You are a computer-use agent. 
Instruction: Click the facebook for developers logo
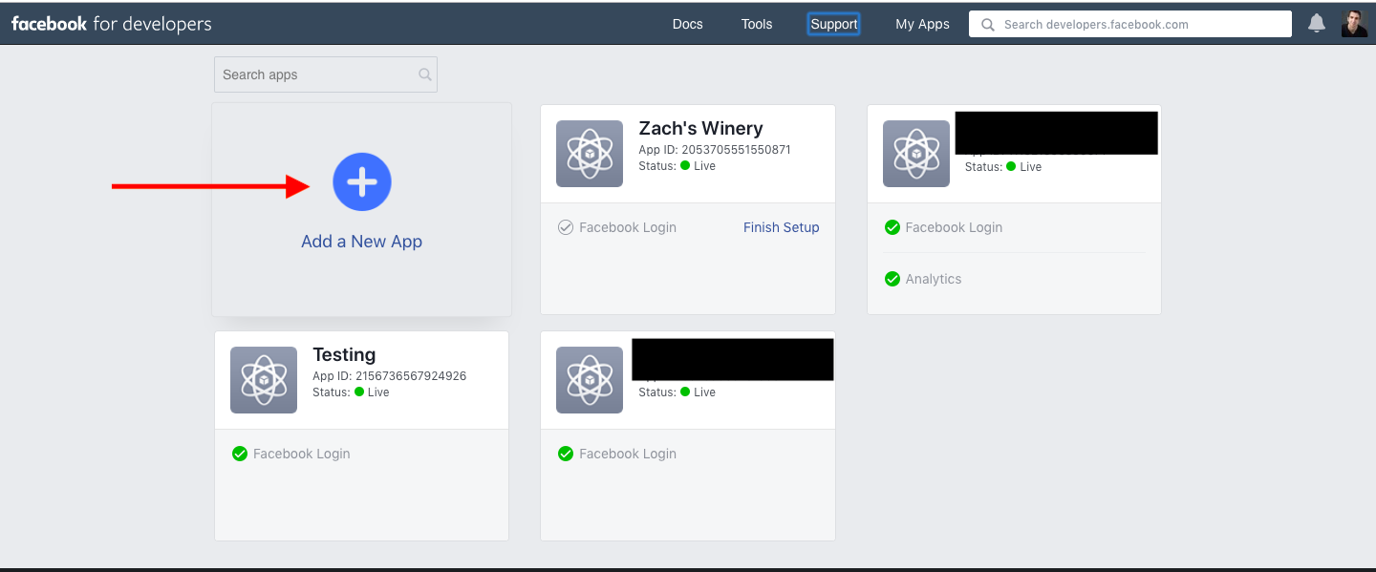click(112, 24)
